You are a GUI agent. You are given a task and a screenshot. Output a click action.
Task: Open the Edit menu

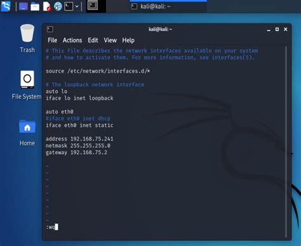coord(93,40)
